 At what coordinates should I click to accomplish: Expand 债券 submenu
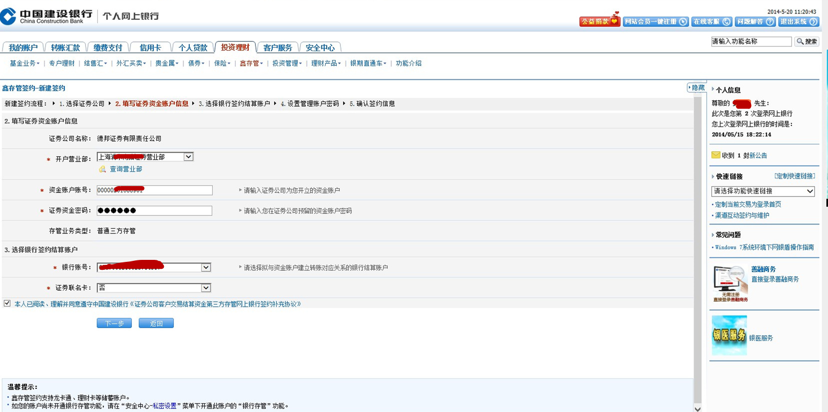click(196, 63)
